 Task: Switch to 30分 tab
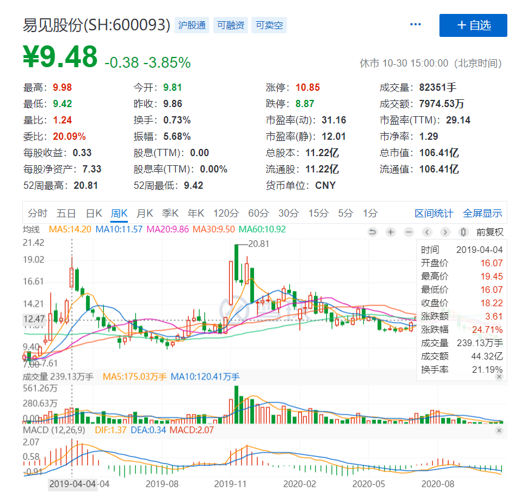pyautogui.click(x=289, y=214)
